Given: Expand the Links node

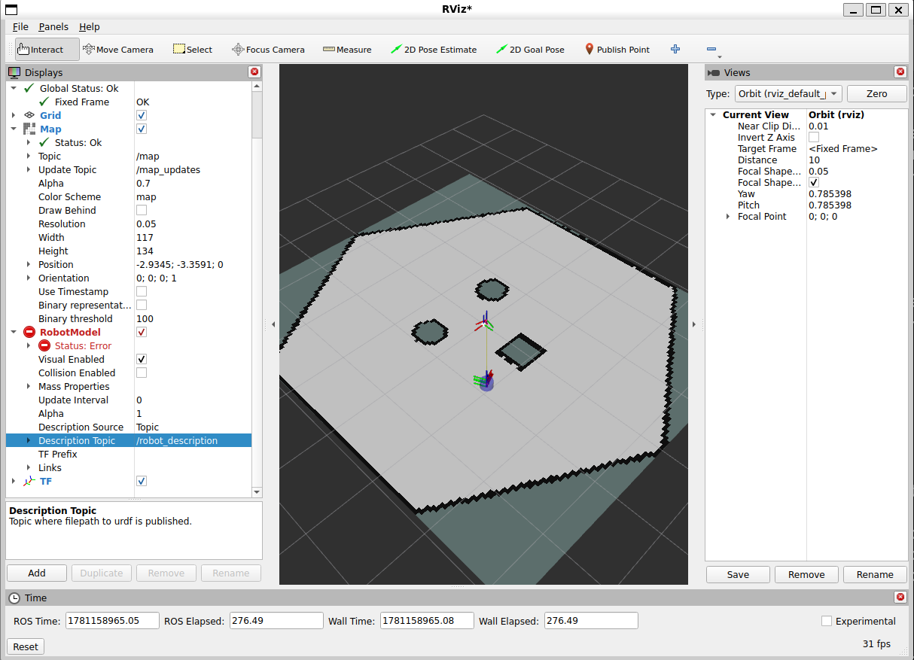Looking at the screenshot, I should [x=29, y=467].
